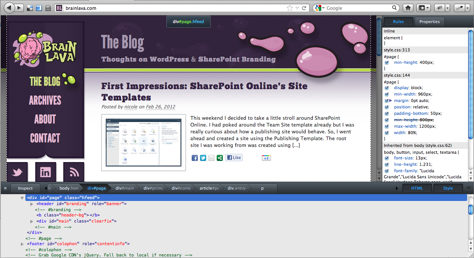This screenshot has width=474, height=258.
Task: Go back with the browser back arrow
Action: [9, 8]
